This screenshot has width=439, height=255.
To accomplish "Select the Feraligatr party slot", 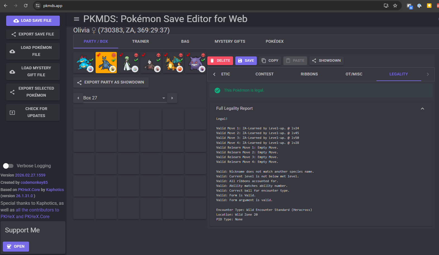I will click(x=84, y=63).
